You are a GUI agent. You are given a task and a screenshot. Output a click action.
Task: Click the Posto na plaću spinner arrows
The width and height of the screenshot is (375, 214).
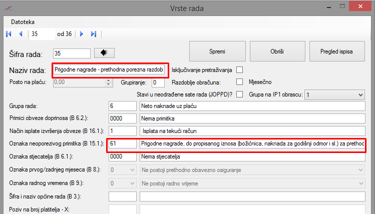(108, 82)
